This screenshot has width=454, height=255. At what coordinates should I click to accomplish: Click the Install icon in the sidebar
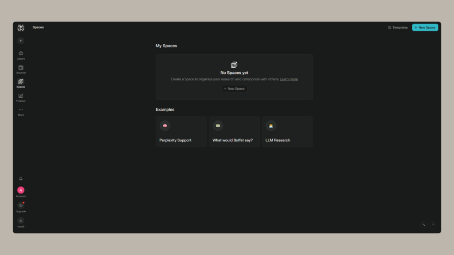pos(20,221)
